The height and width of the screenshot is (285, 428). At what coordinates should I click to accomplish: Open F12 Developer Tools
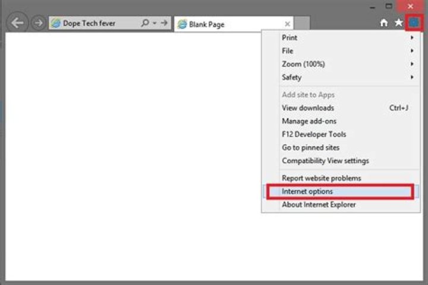[x=341, y=134]
